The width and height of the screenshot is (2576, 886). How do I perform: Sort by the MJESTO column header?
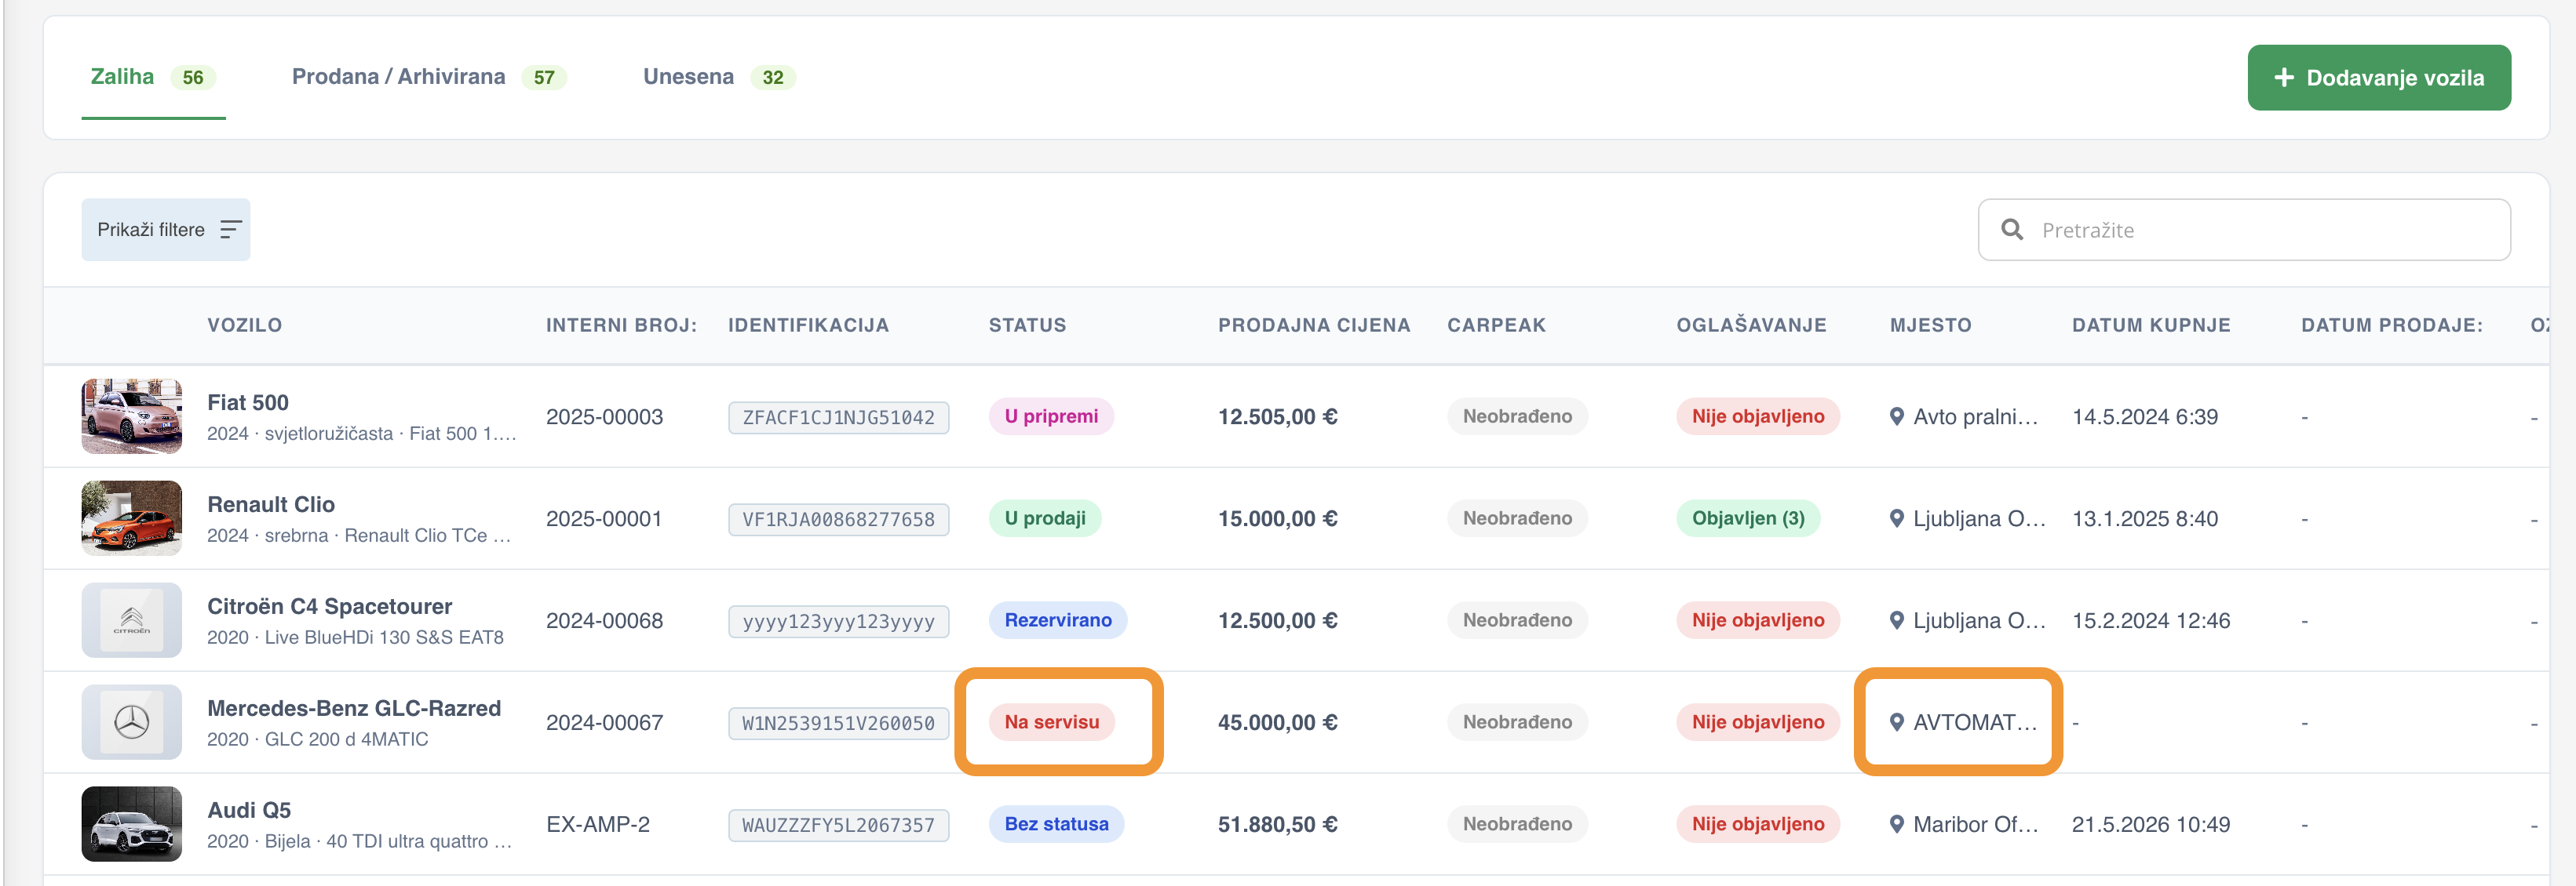point(1930,325)
